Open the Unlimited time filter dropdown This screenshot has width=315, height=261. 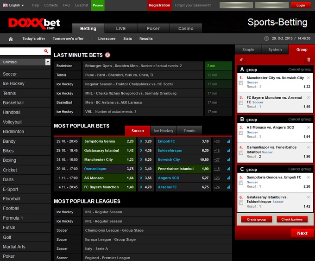click(x=25, y=62)
